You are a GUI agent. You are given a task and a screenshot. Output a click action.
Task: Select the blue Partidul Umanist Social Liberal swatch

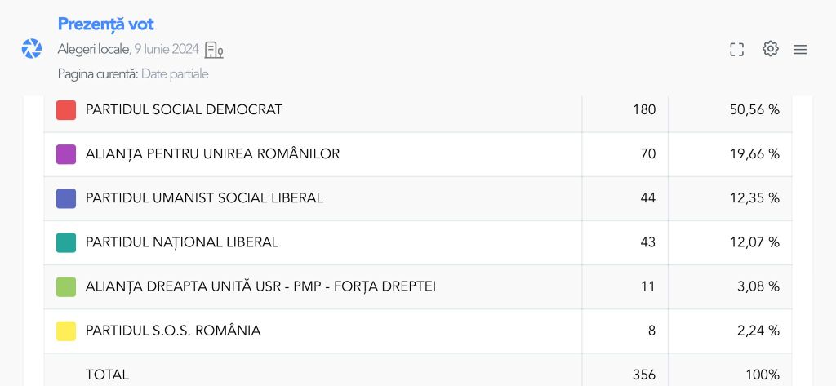coord(66,198)
